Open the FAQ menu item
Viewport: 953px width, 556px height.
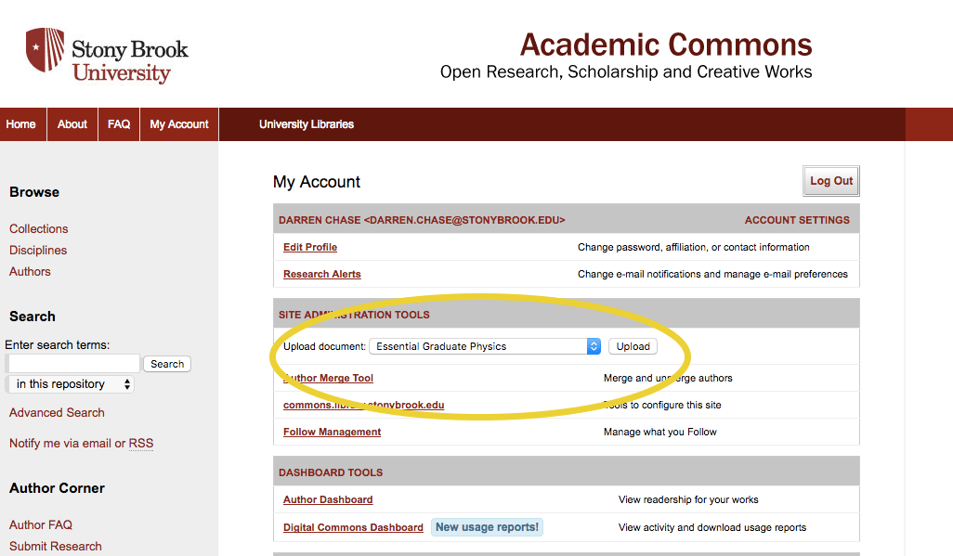coord(119,124)
